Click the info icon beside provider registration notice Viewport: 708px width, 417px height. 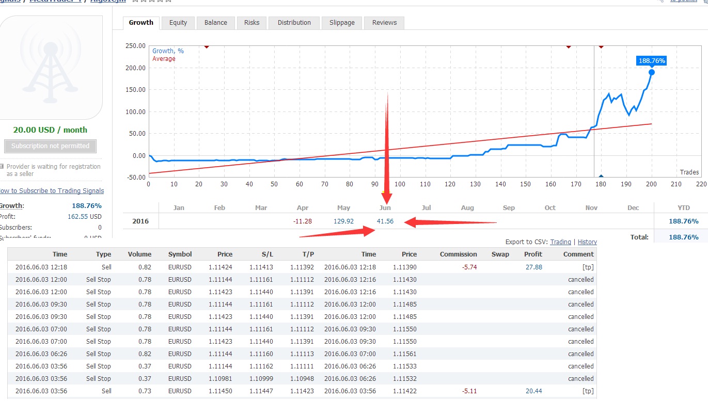pos(2,167)
